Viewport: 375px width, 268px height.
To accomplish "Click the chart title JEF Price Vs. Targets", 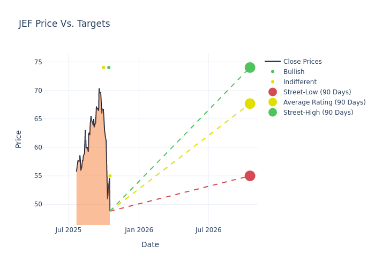I will [x=64, y=24].
